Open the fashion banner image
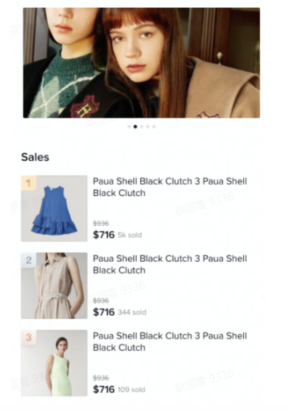 141,63
